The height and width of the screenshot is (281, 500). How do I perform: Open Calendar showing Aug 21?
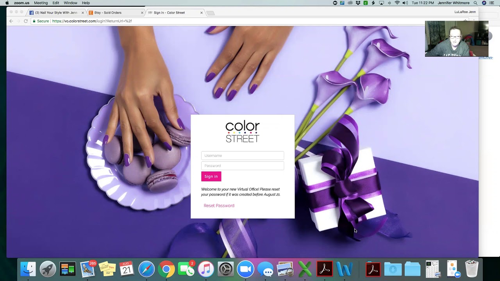point(127,269)
